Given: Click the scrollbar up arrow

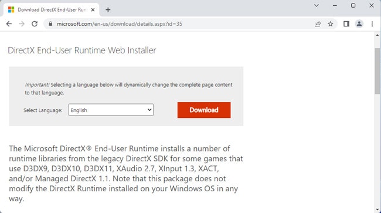Looking at the screenshot, I should pos(377,35).
